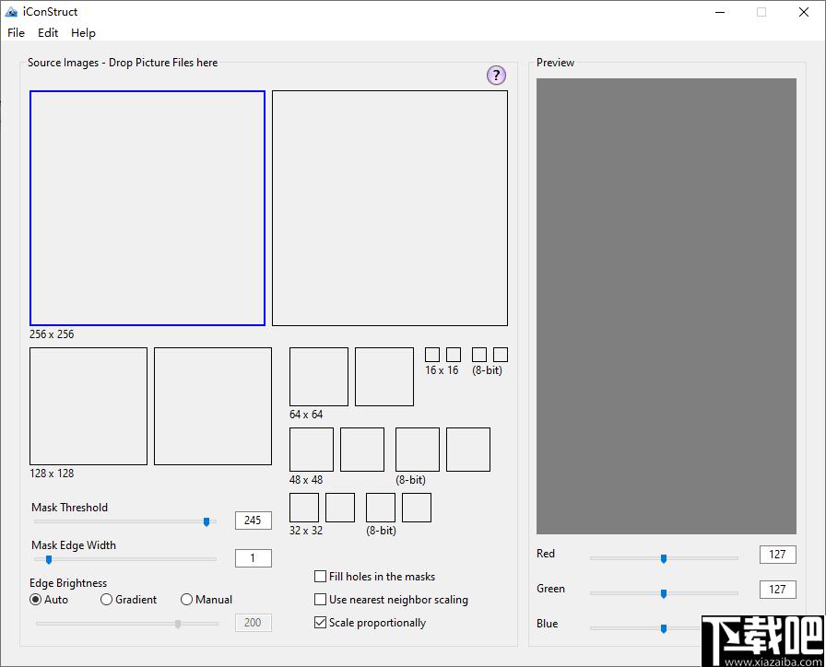
Task: Click the Red preview color slider
Action: (664, 558)
